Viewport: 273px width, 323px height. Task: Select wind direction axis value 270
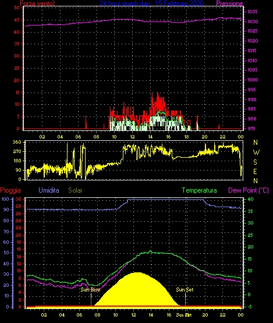click(x=17, y=152)
